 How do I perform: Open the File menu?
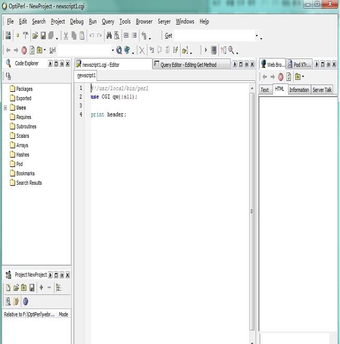pyautogui.click(x=10, y=21)
